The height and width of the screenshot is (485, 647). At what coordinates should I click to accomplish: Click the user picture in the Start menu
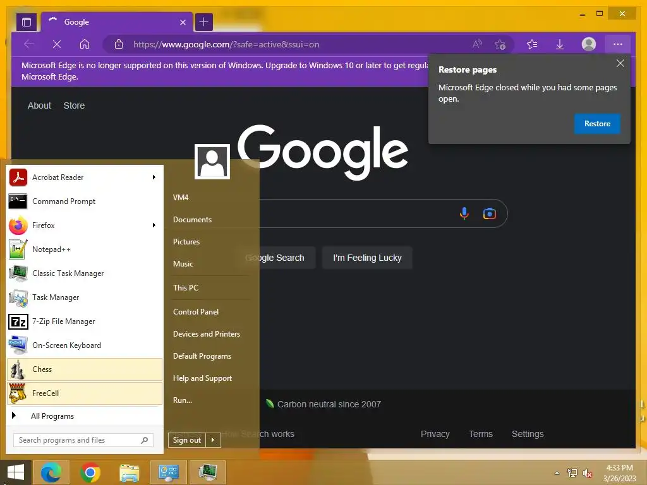pyautogui.click(x=212, y=162)
